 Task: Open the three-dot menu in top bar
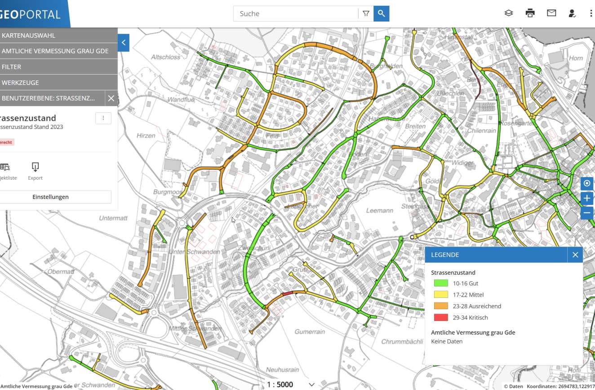pyautogui.click(x=591, y=13)
